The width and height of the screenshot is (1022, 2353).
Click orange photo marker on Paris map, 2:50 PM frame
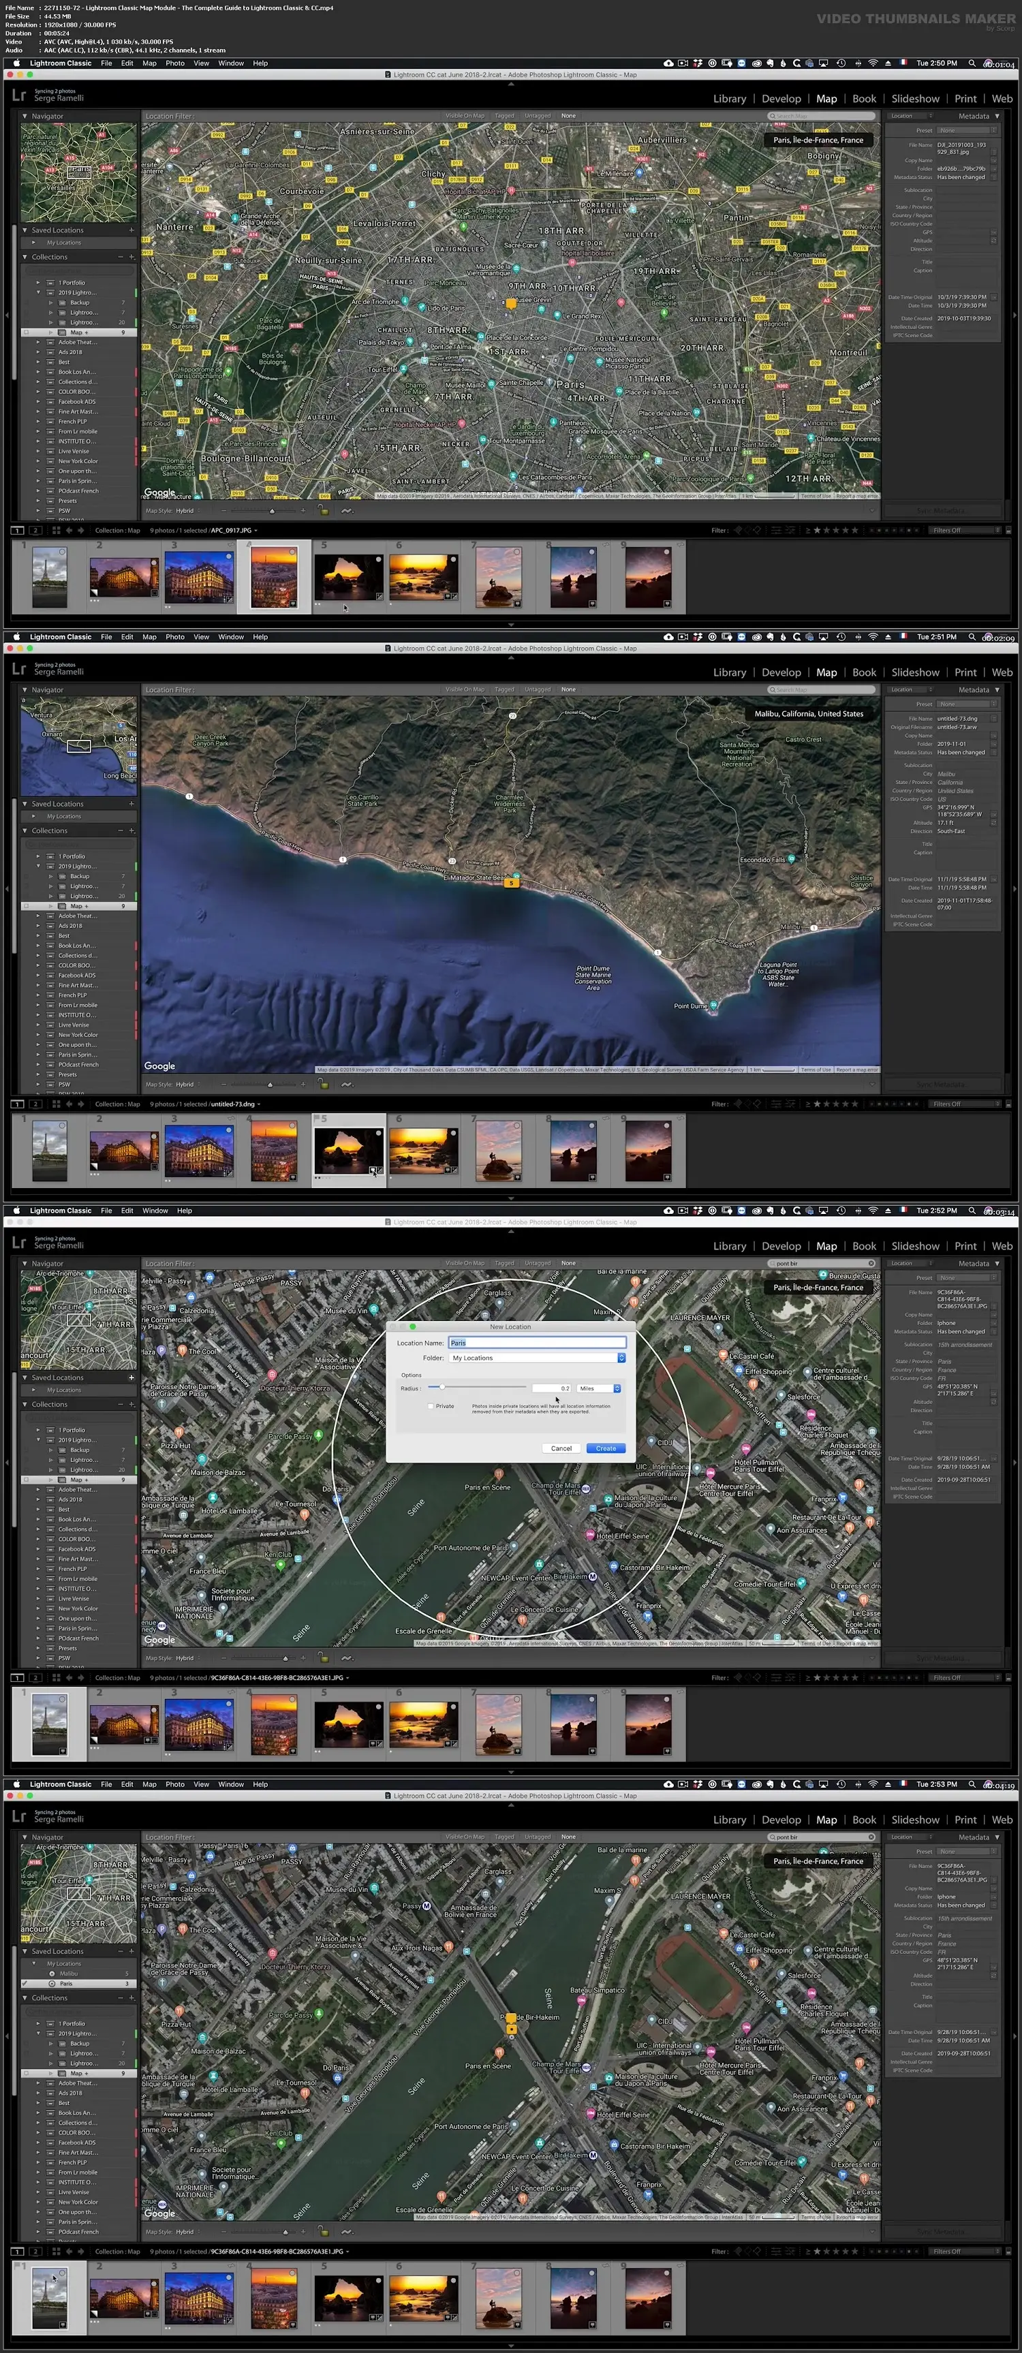point(510,302)
